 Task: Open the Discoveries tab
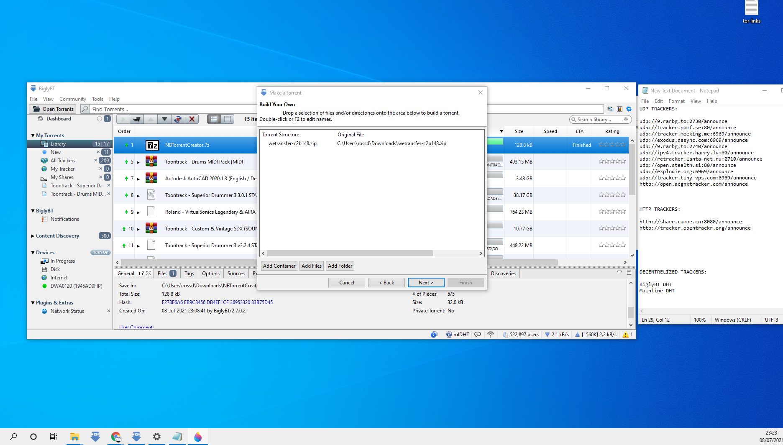[503, 274]
